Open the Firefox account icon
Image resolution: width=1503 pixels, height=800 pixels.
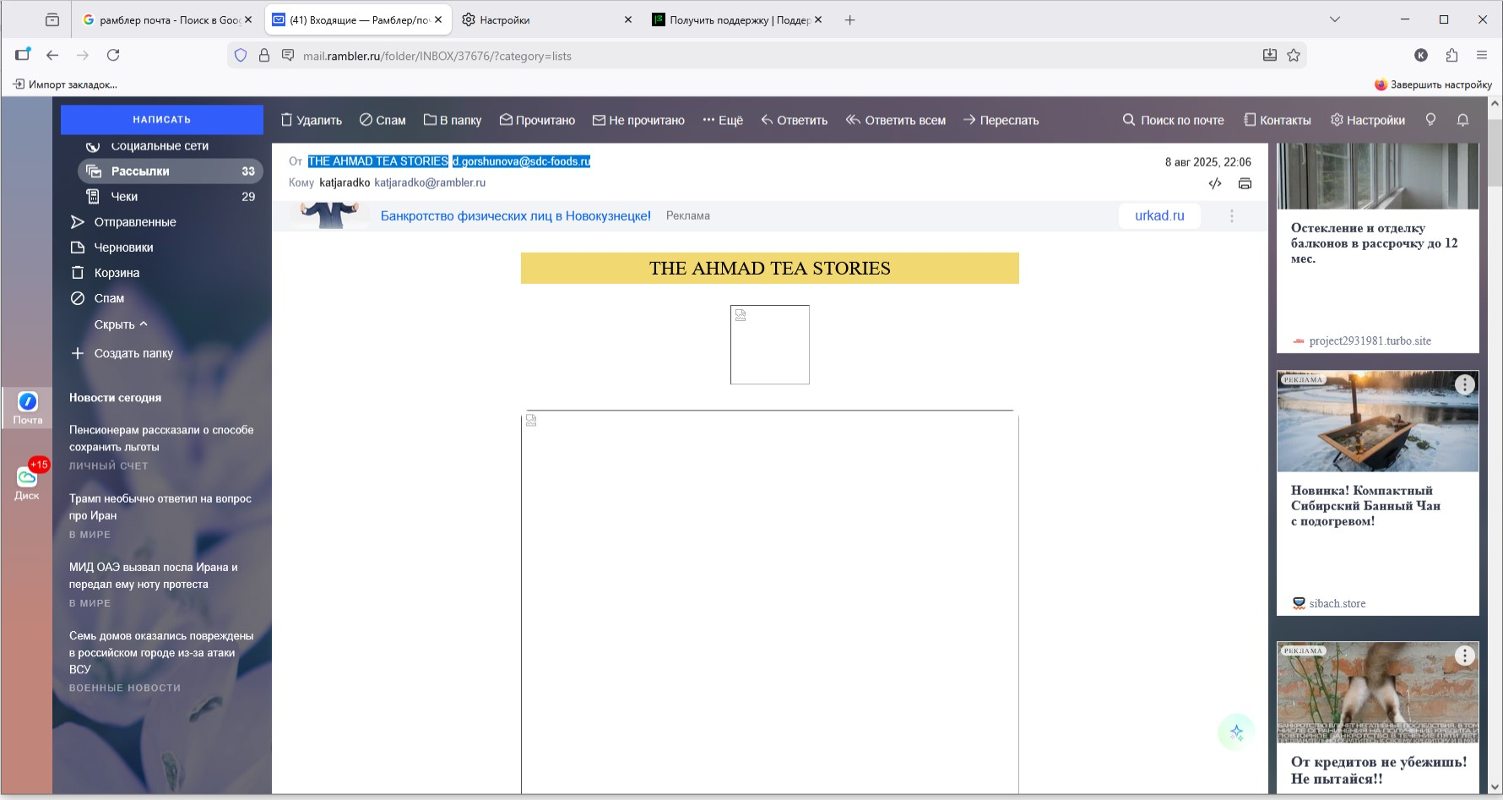(x=1421, y=55)
